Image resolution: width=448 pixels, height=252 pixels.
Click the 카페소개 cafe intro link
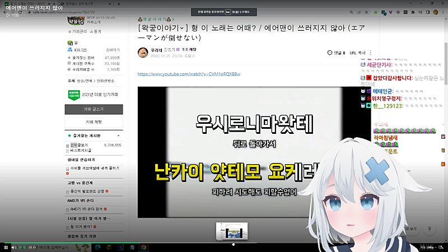(x=94, y=22)
